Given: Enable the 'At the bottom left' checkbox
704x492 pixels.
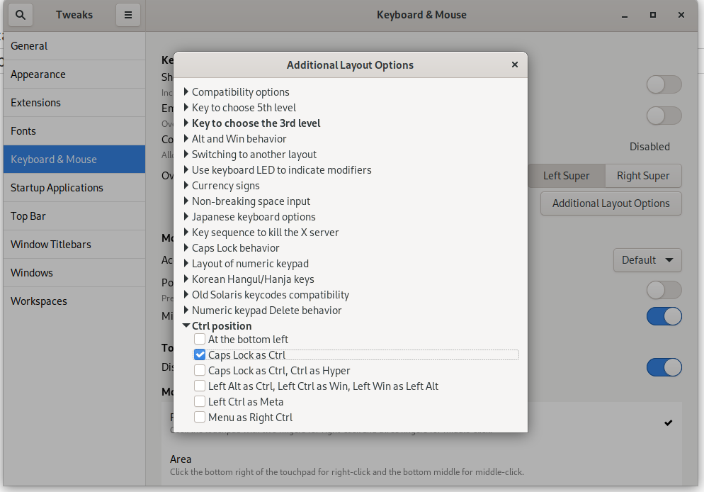Looking at the screenshot, I should coord(200,340).
